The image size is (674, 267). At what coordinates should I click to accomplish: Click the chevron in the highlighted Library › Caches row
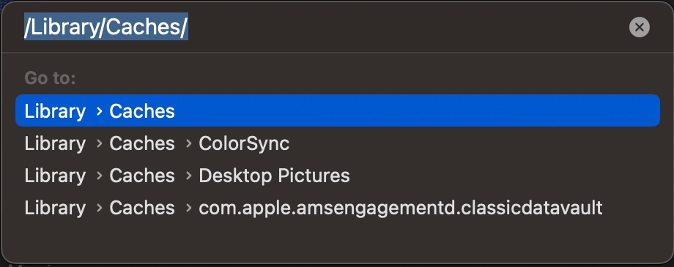(100, 112)
